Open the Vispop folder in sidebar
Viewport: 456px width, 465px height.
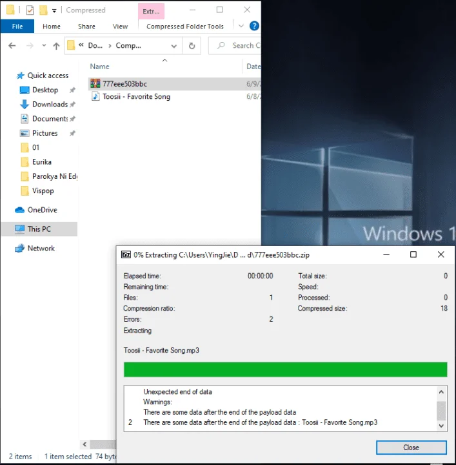coord(43,191)
